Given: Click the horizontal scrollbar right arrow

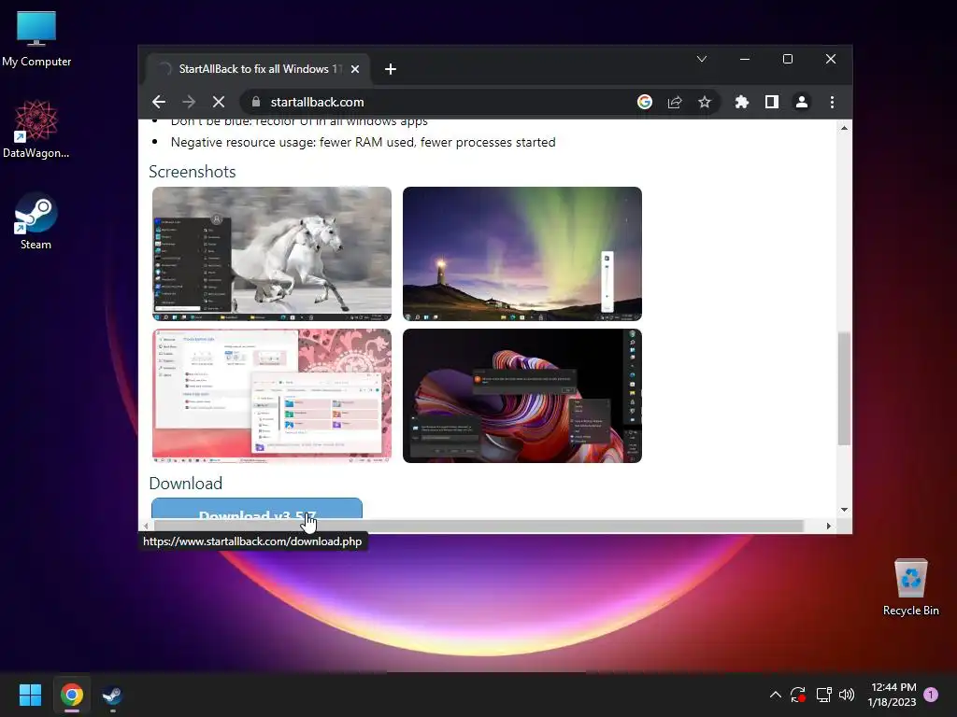Looking at the screenshot, I should (828, 526).
